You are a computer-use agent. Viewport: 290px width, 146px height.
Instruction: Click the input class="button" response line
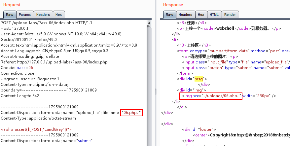[x=236, y=68]
